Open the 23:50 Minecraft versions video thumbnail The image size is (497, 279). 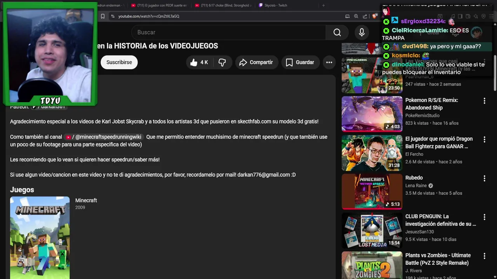pos(372,75)
